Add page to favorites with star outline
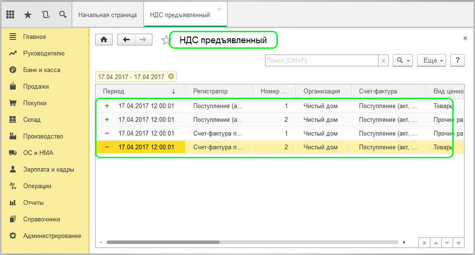This screenshot has width=475, height=255. coord(165,40)
